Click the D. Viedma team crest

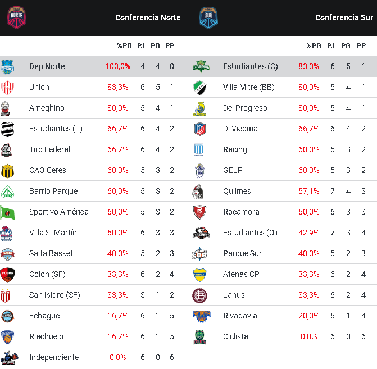click(x=200, y=129)
